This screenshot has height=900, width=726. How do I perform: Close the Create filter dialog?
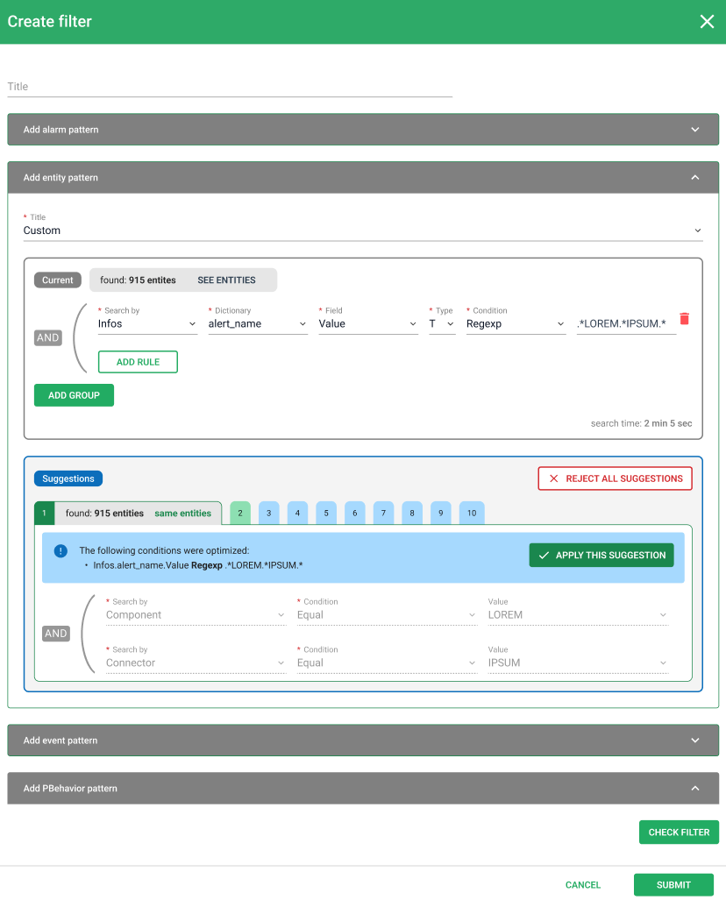coord(707,22)
